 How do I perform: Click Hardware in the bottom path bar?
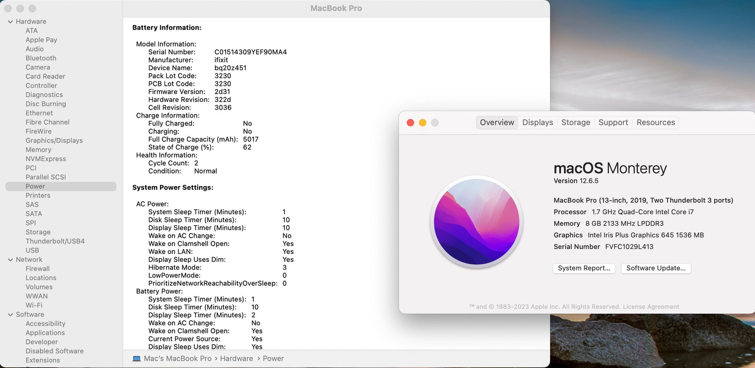(x=236, y=359)
